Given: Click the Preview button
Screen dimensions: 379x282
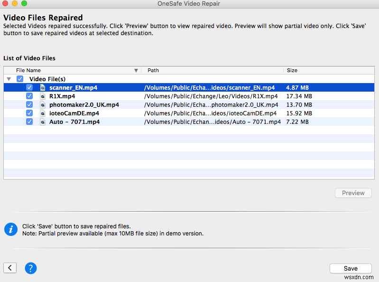Looking at the screenshot, I should tap(353, 193).
